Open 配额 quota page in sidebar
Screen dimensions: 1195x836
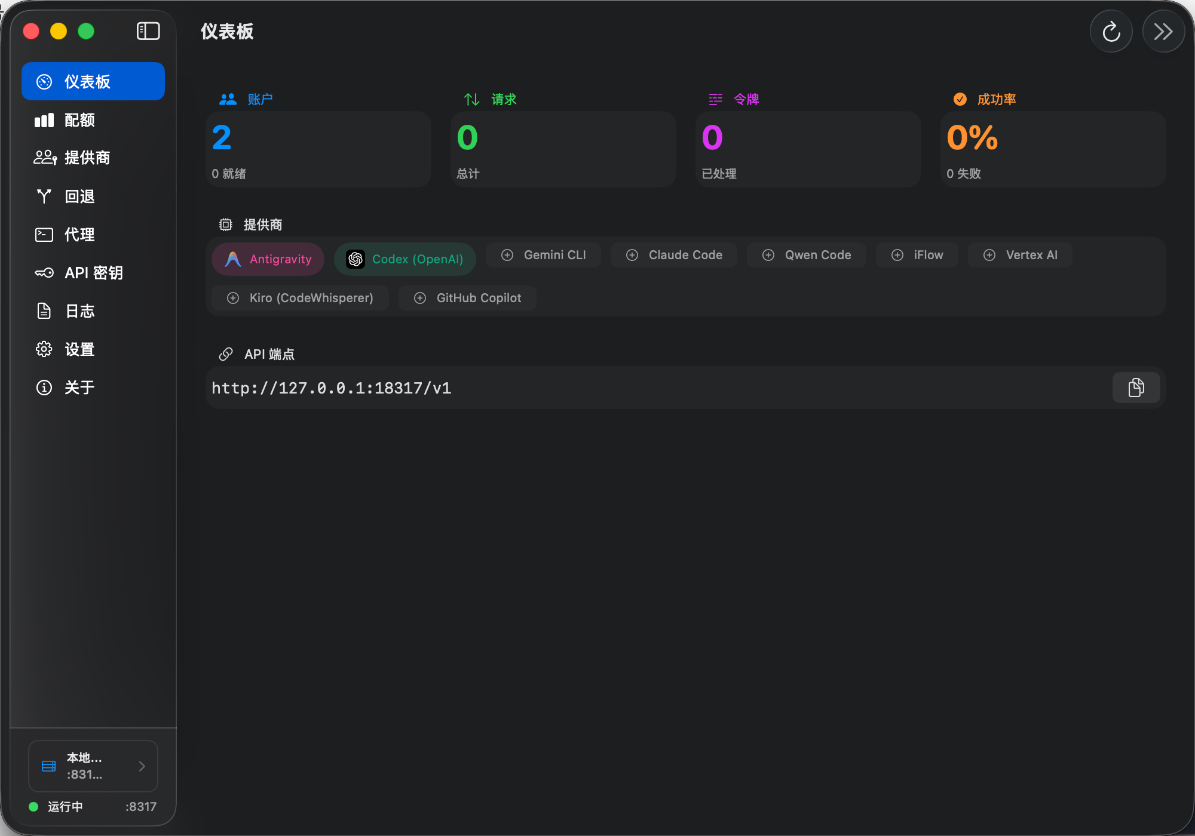click(79, 120)
